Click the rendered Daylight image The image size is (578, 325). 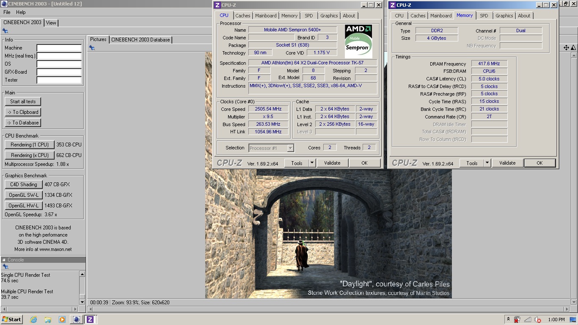[328, 234]
